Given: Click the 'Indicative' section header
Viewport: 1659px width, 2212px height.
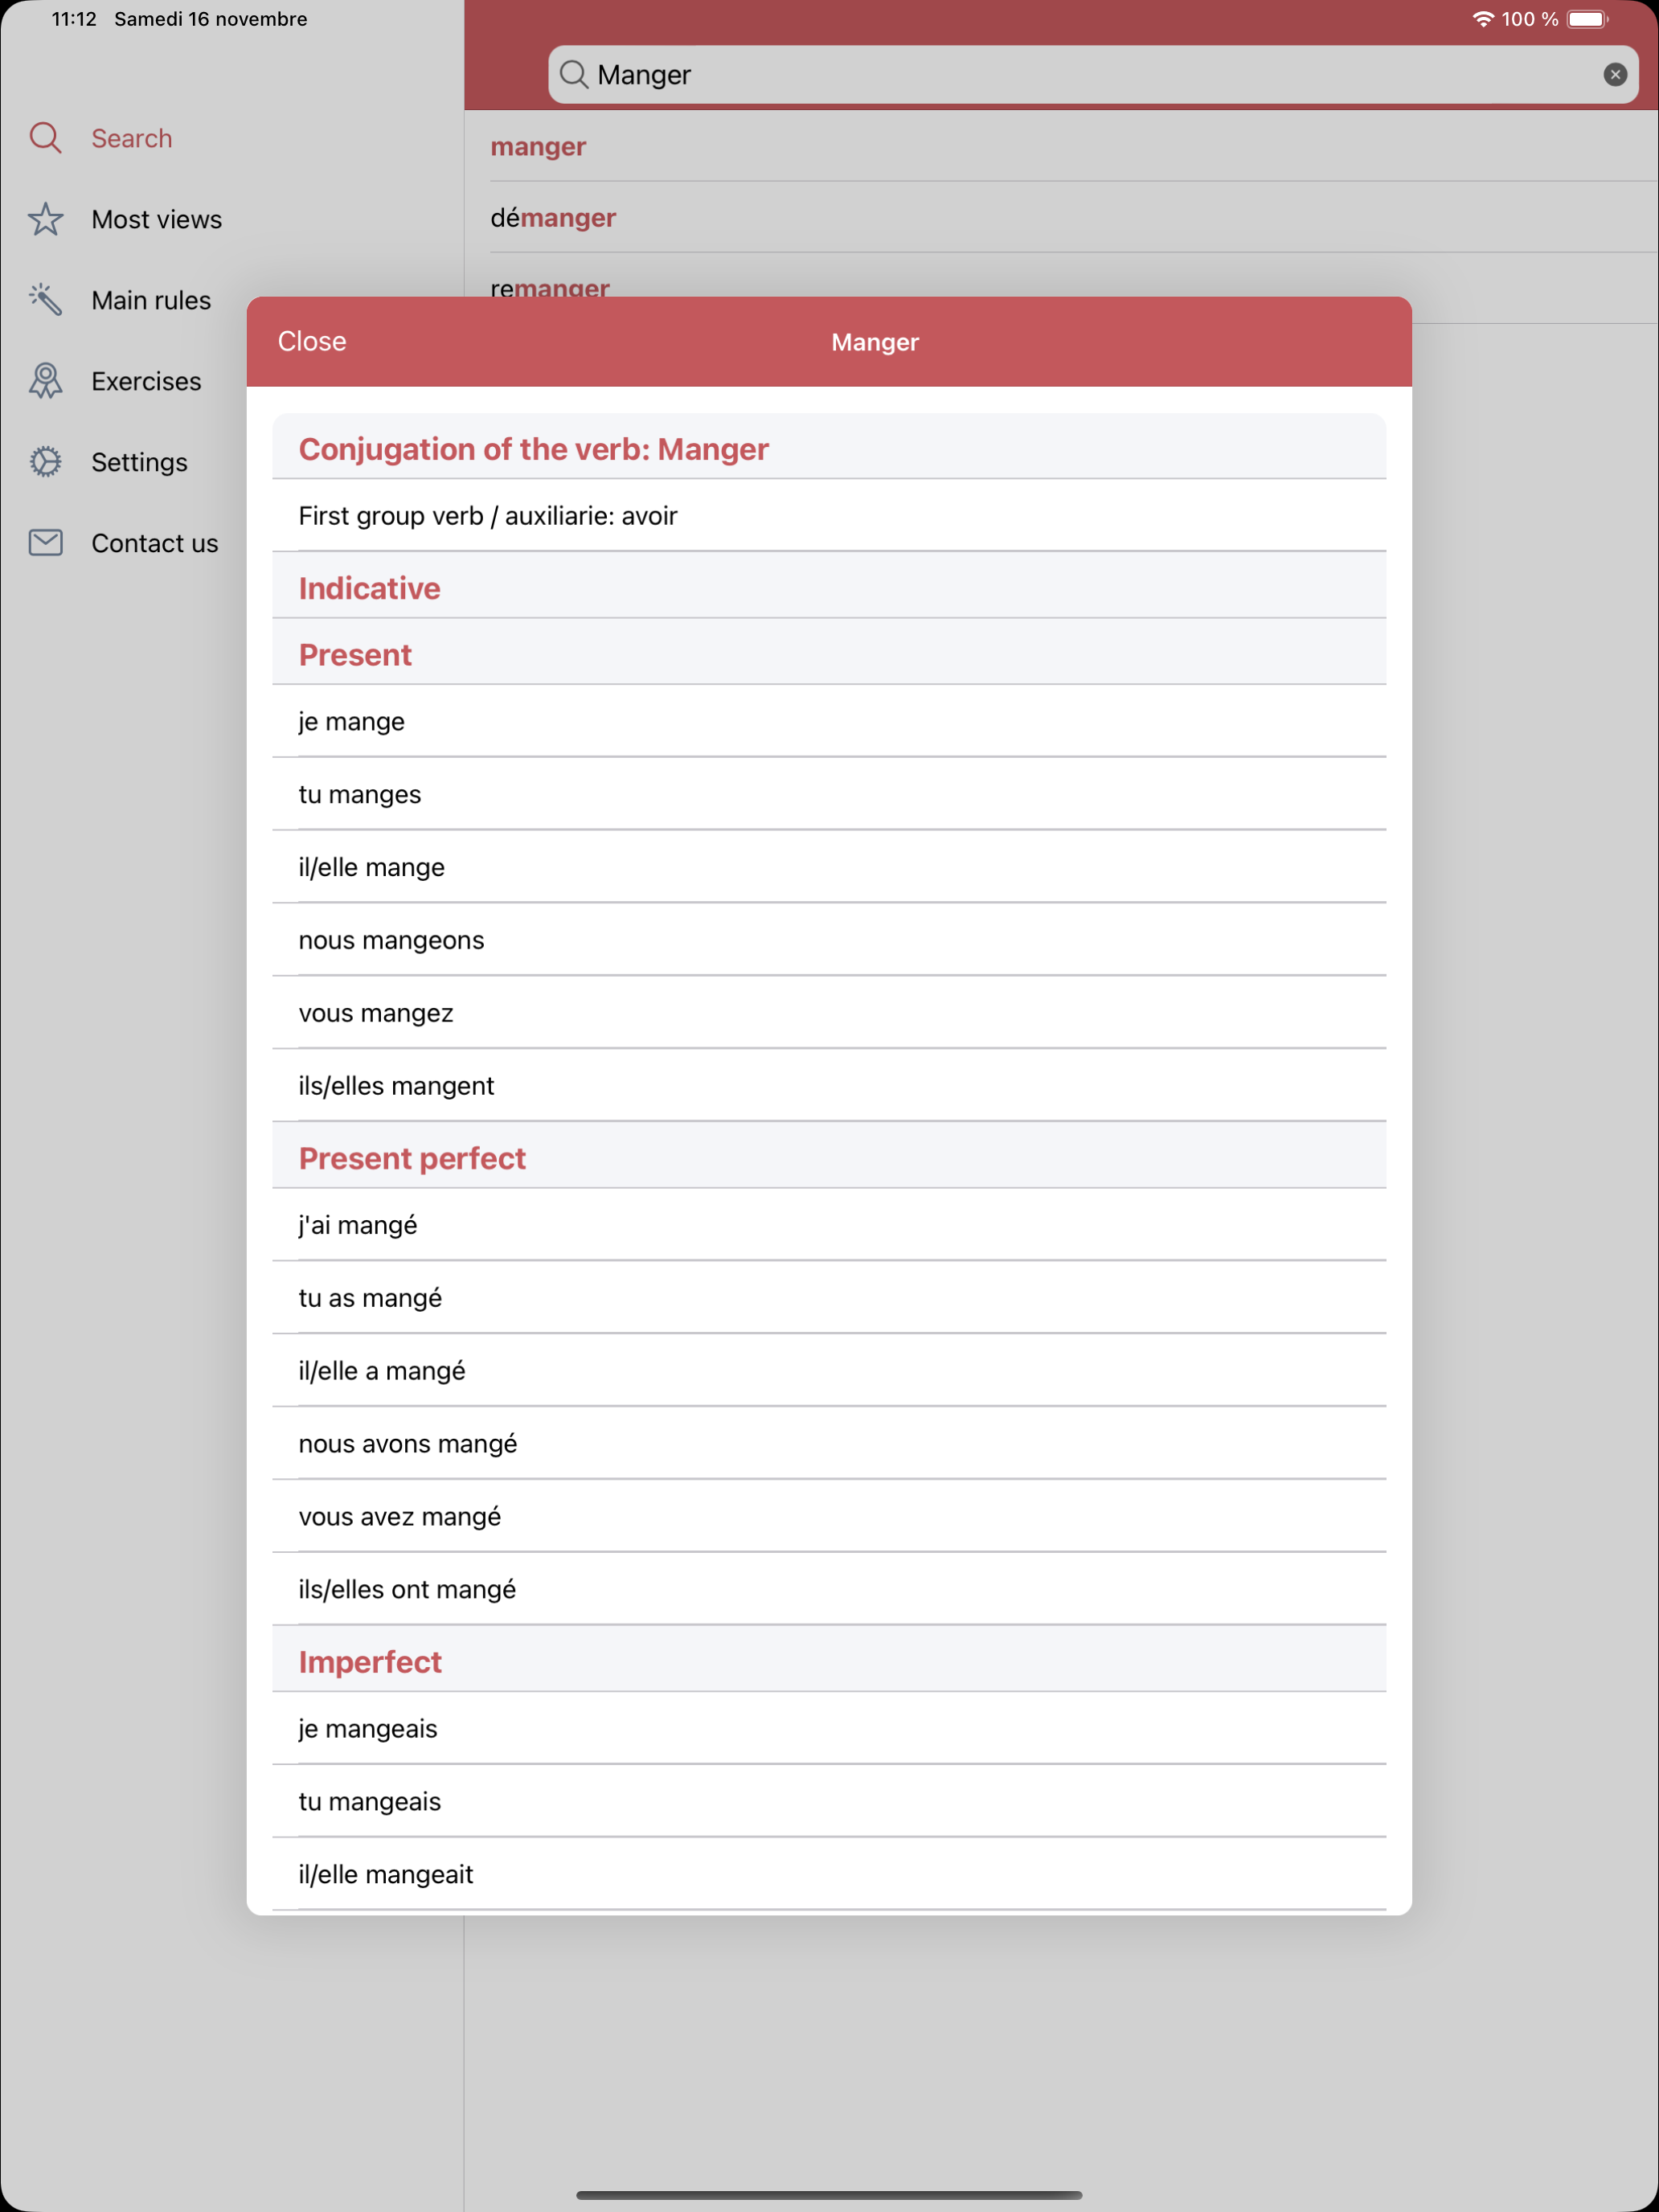Looking at the screenshot, I should pyautogui.click(x=829, y=587).
